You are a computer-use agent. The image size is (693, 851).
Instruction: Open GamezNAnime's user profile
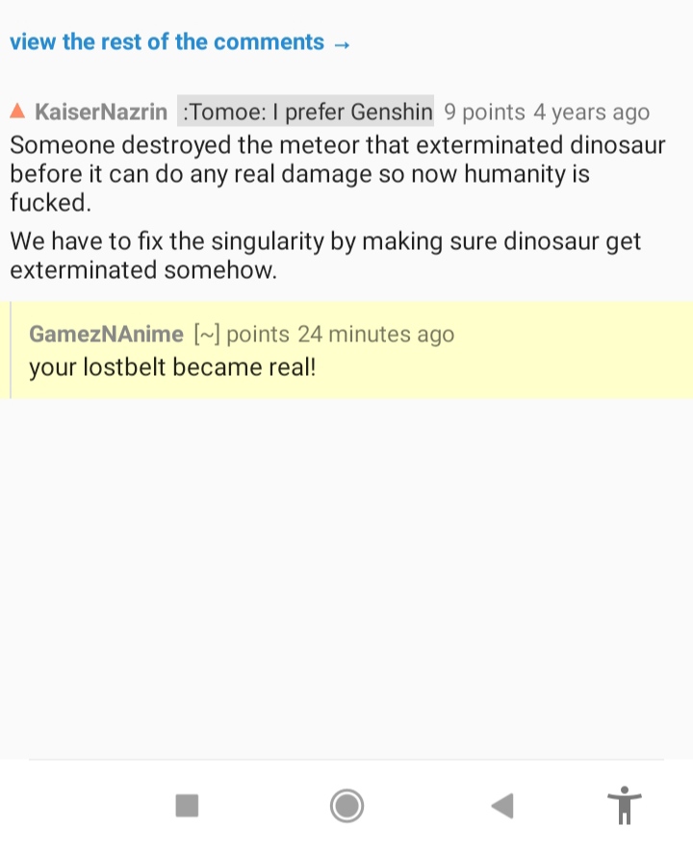tap(106, 334)
